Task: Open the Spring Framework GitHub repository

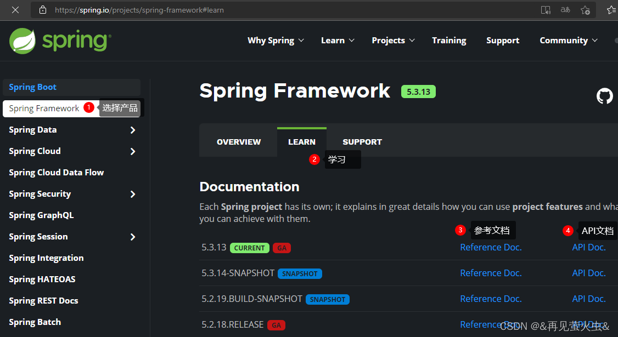Action: 604,96
